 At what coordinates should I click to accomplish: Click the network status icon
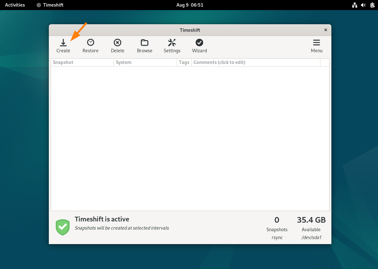click(355, 5)
